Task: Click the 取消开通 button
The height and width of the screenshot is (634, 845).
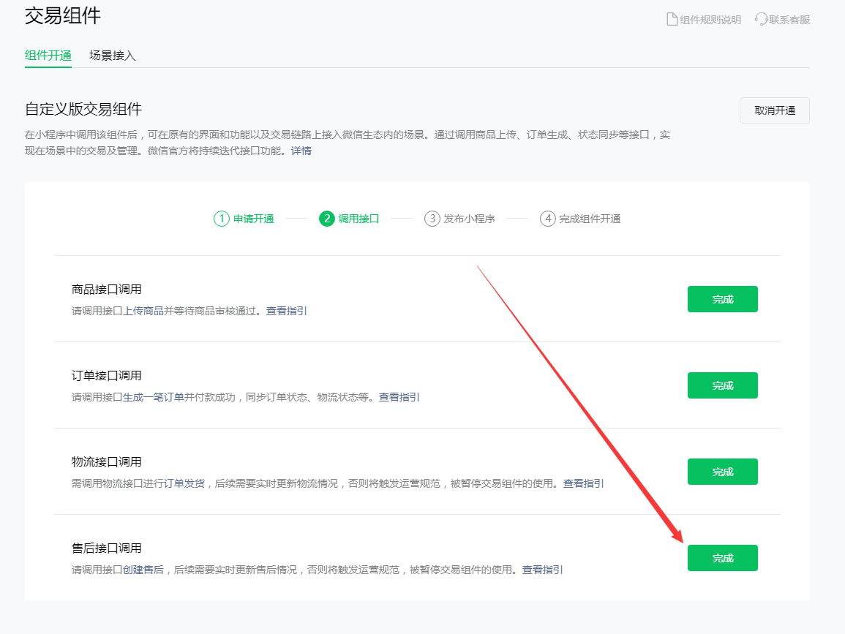Action: 775,110
